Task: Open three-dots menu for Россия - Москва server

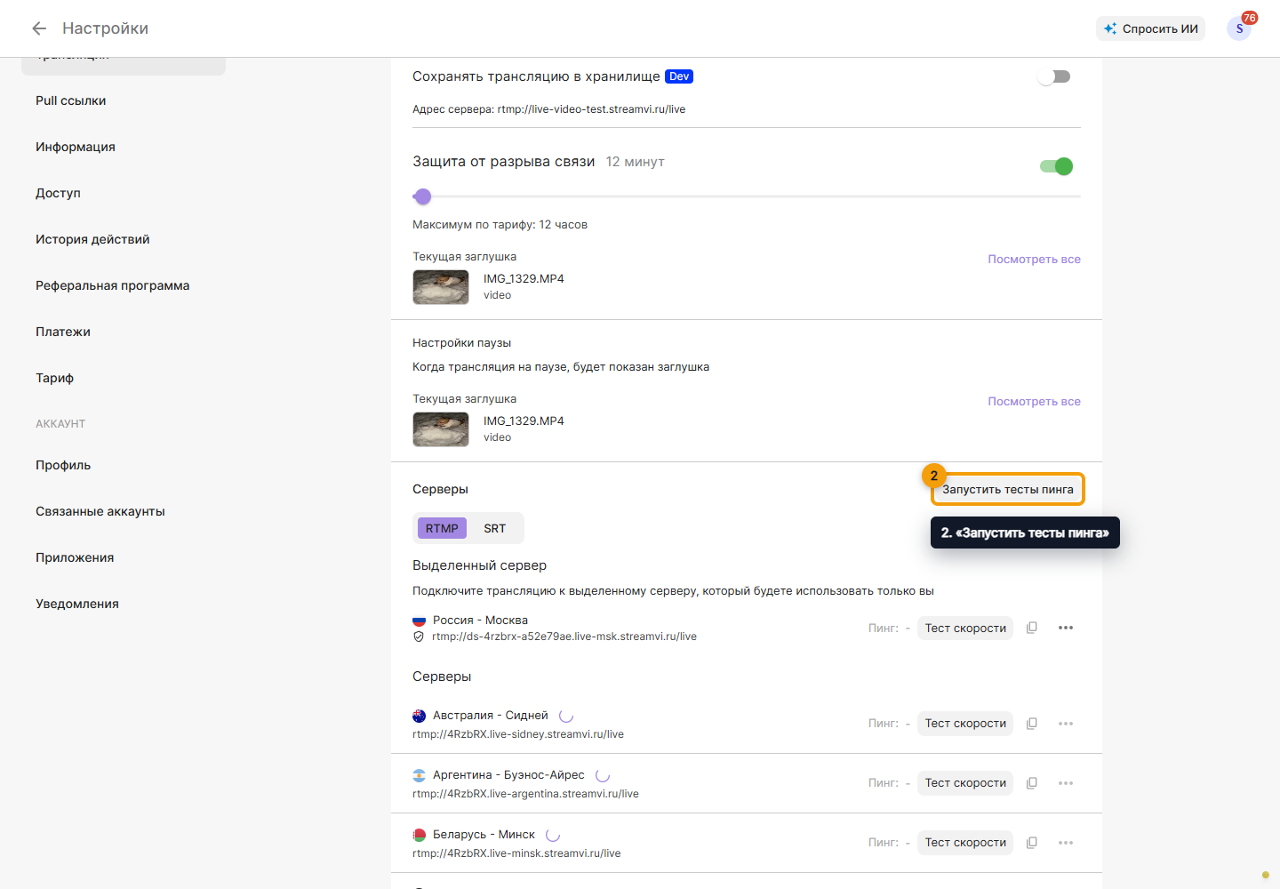Action: (1066, 628)
